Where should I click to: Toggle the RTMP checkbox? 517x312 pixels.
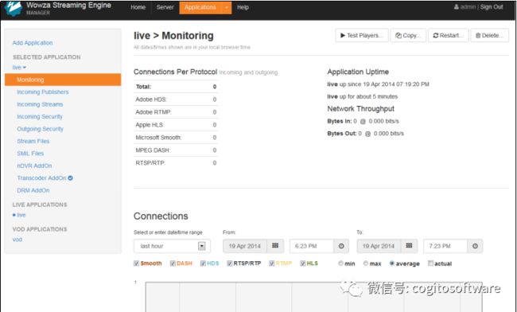pos(272,263)
